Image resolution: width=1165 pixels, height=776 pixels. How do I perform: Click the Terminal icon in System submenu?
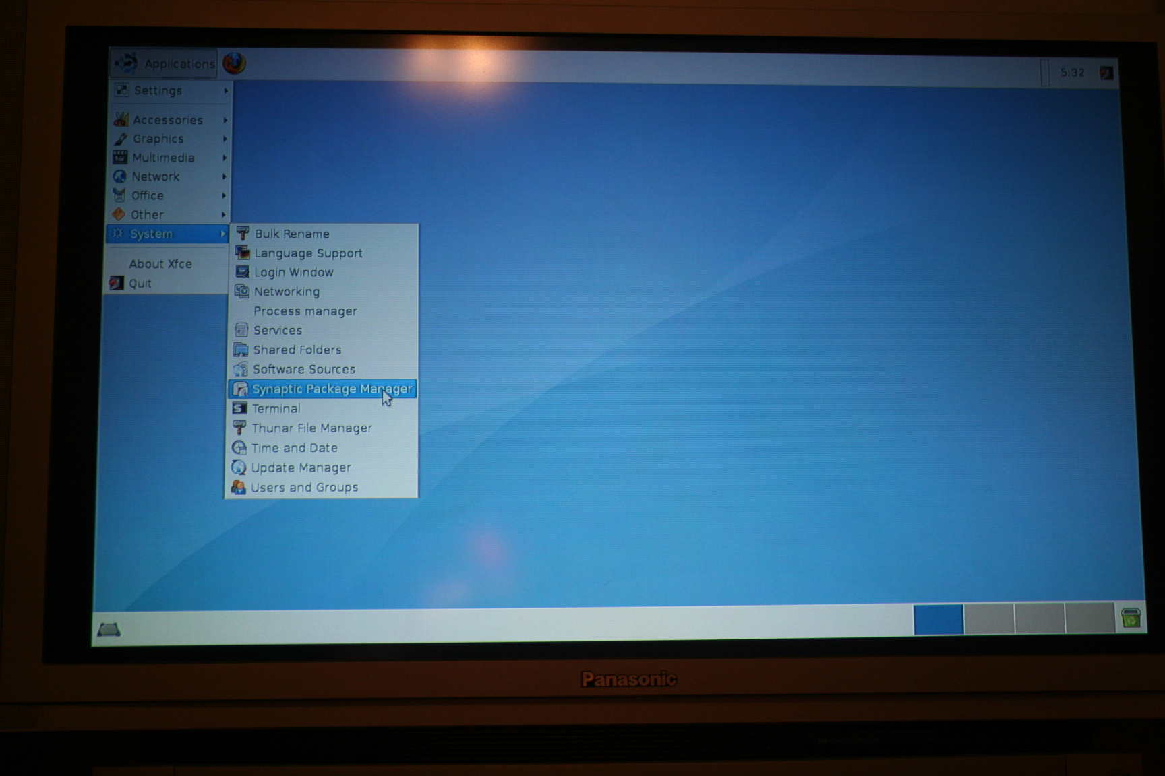click(x=239, y=408)
